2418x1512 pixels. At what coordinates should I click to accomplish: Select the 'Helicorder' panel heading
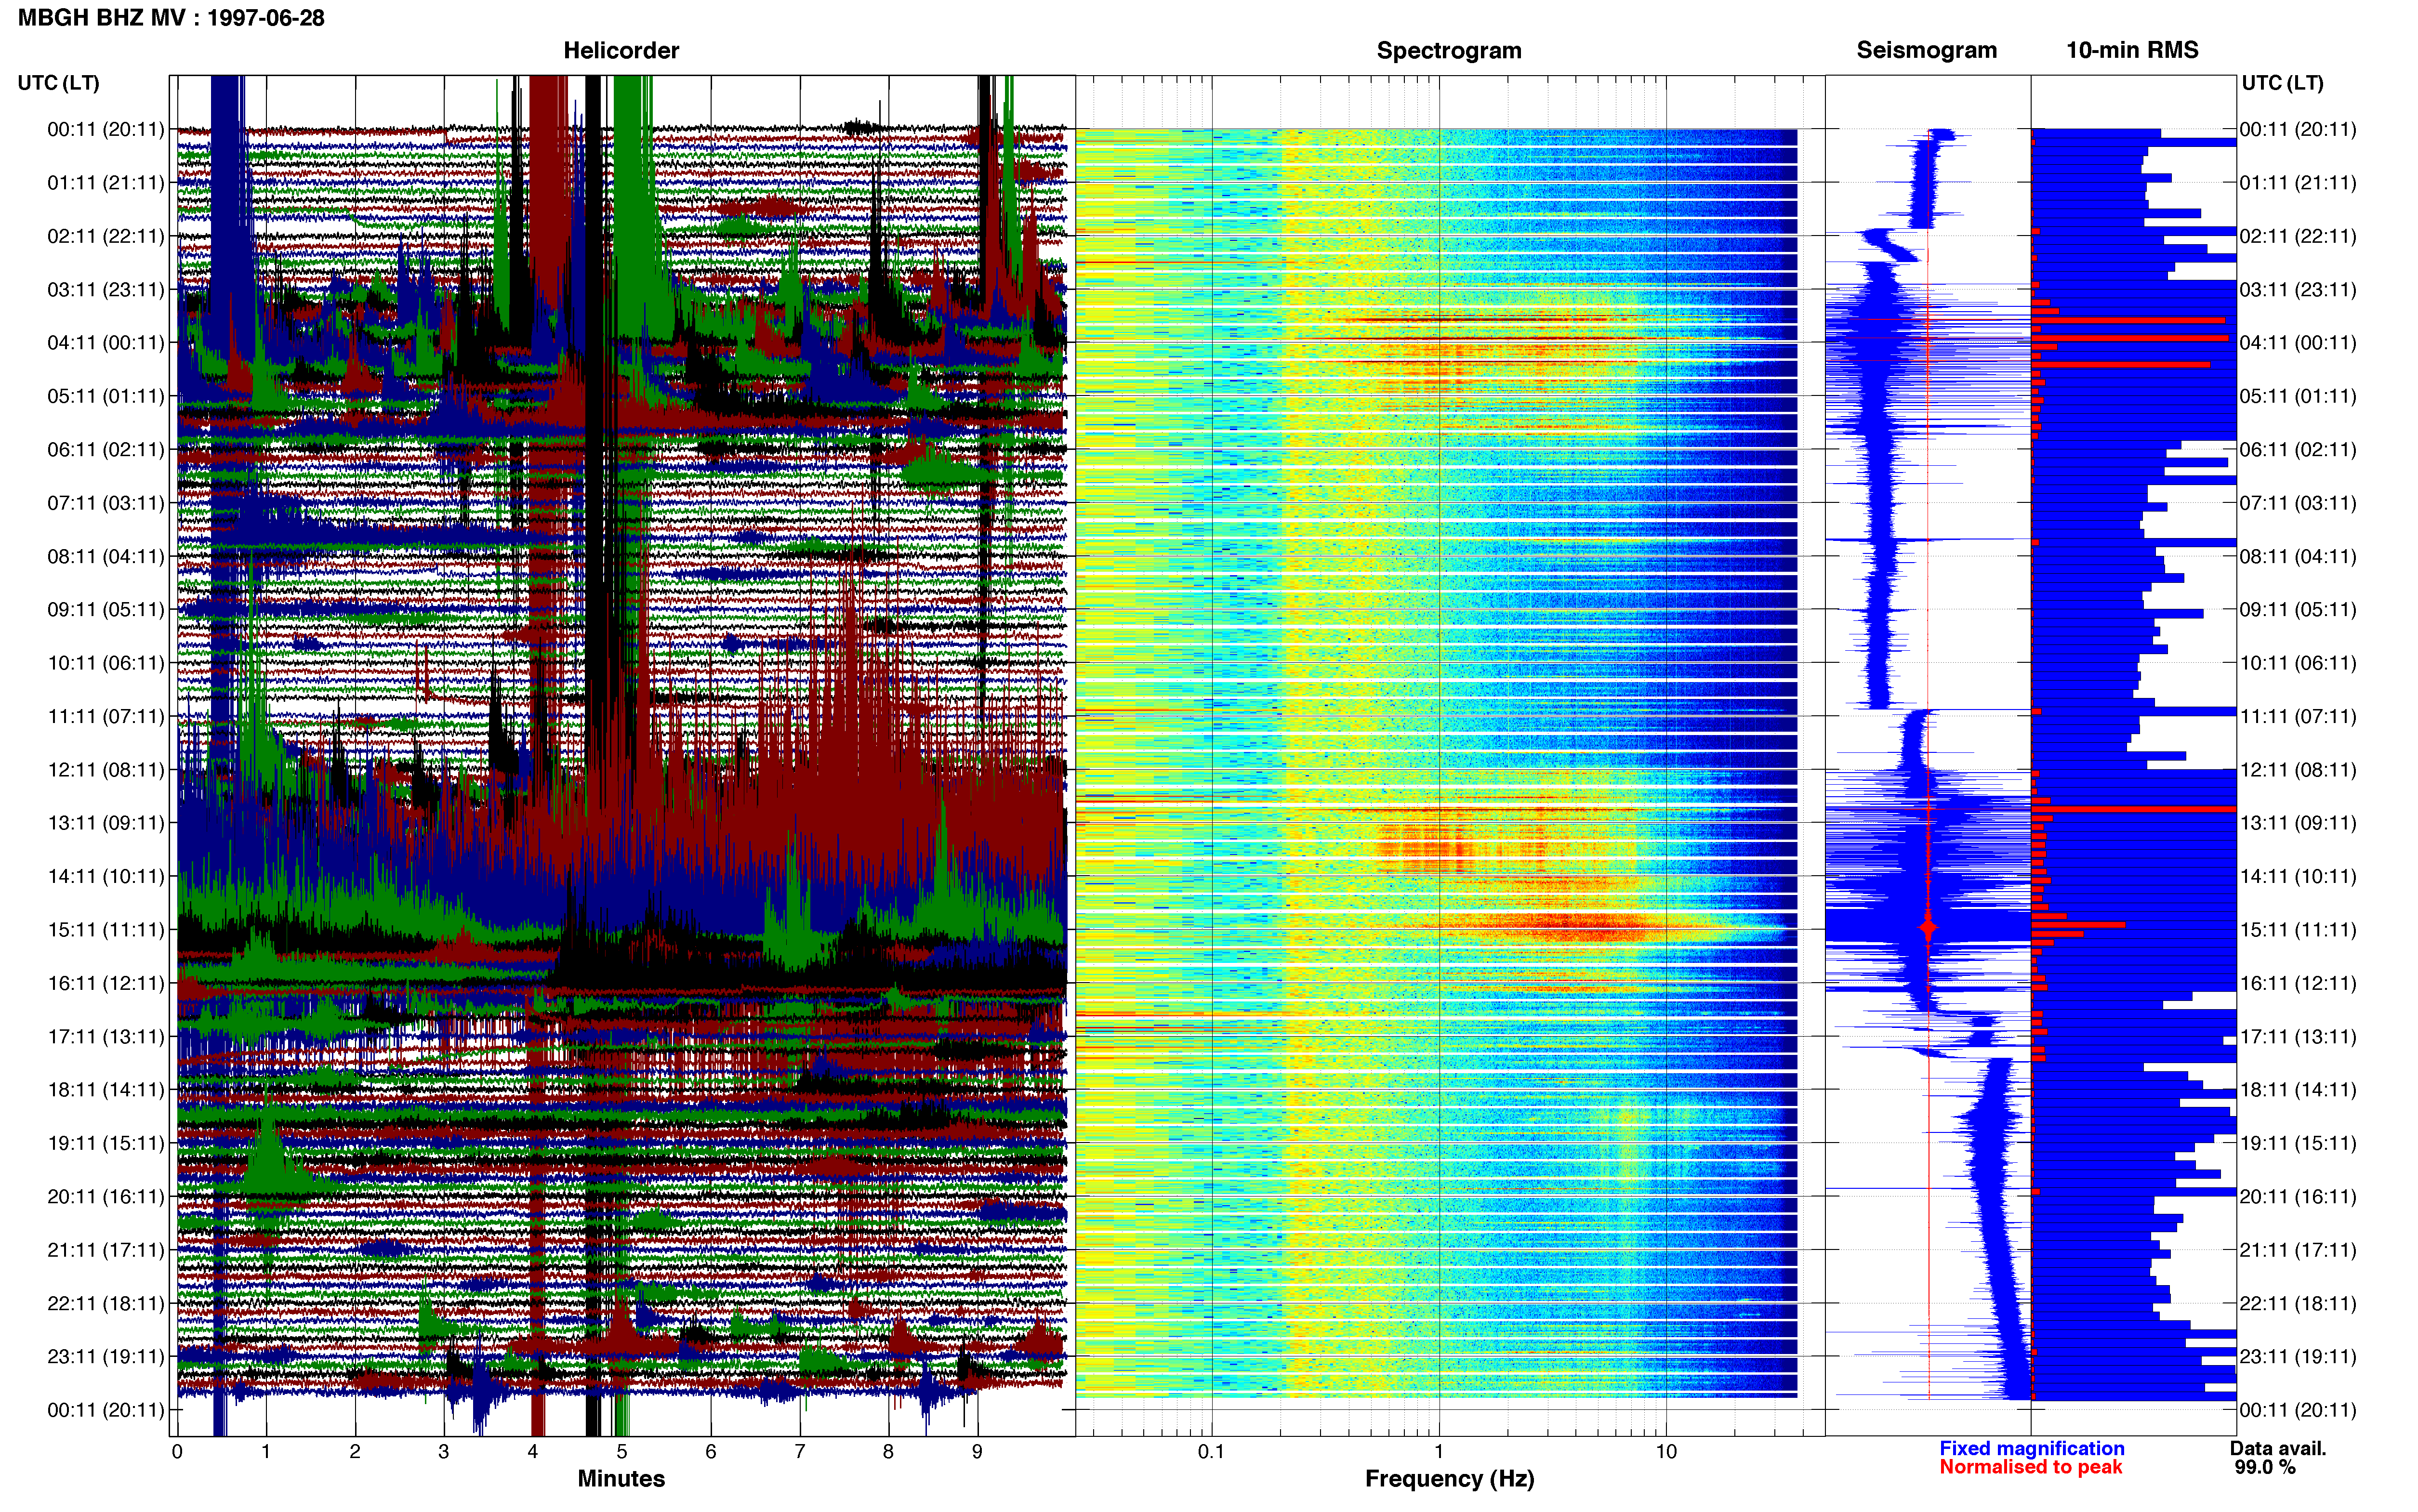[621, 51]
